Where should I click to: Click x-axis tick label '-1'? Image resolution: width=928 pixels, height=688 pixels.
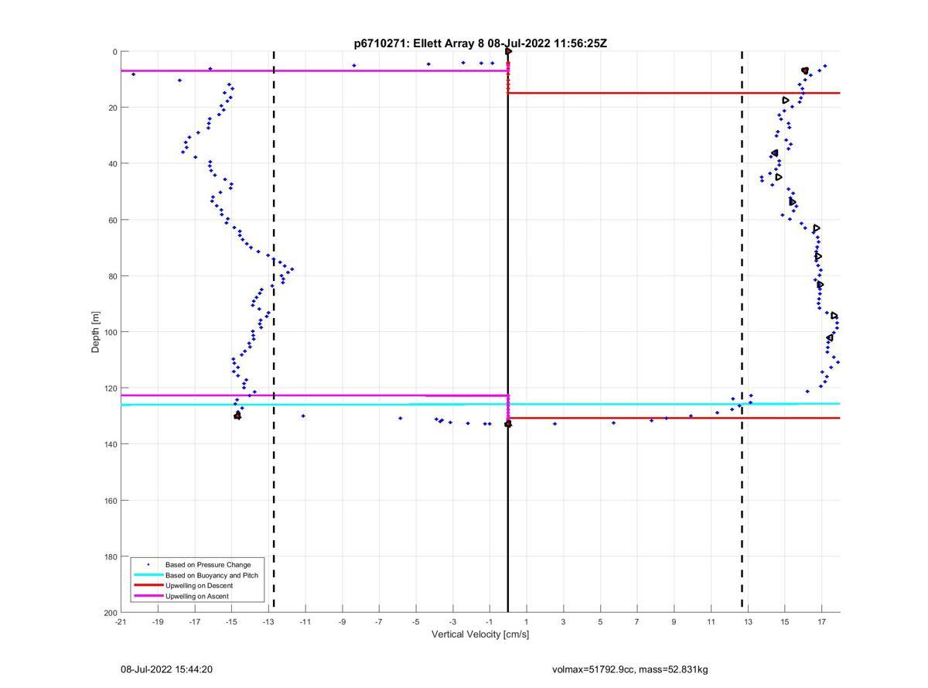point(490,621)
